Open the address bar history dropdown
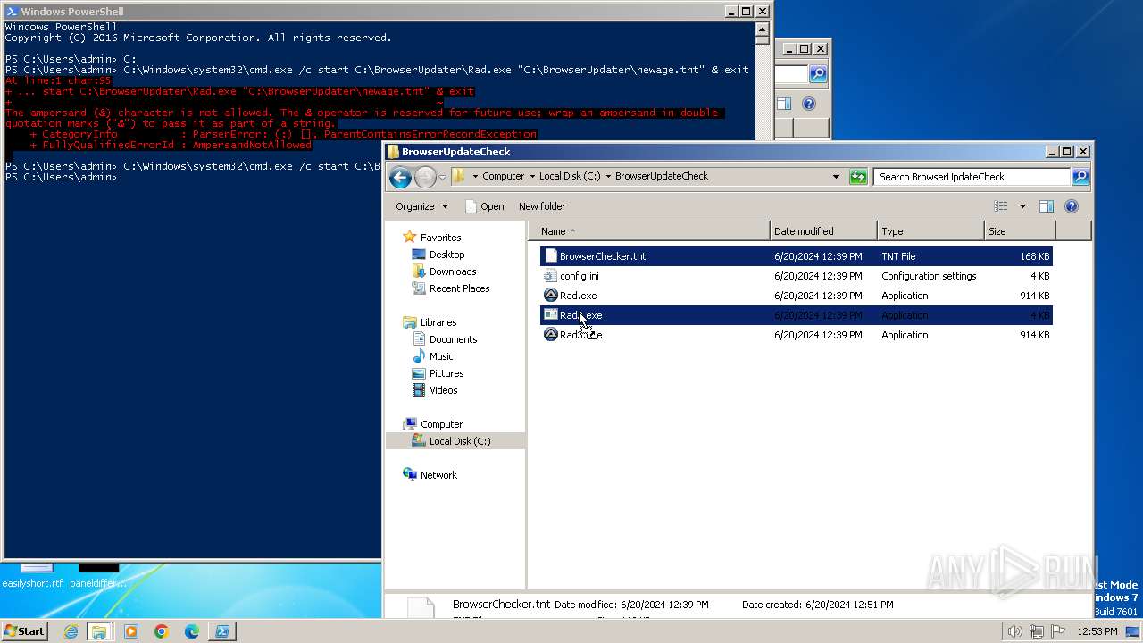 pyautogui.click(x=836, y=177)
